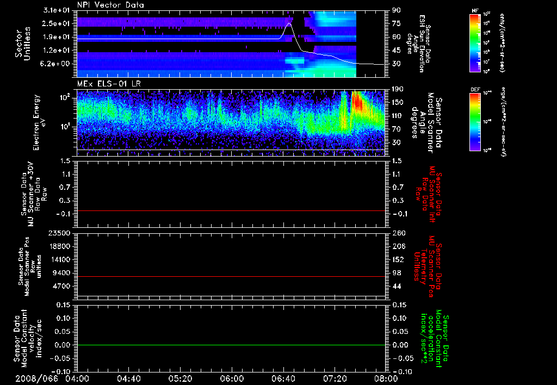Click the green line in the velocity panel
The width and height of the screenshot is (557, 385).
(x=231, y=345)
